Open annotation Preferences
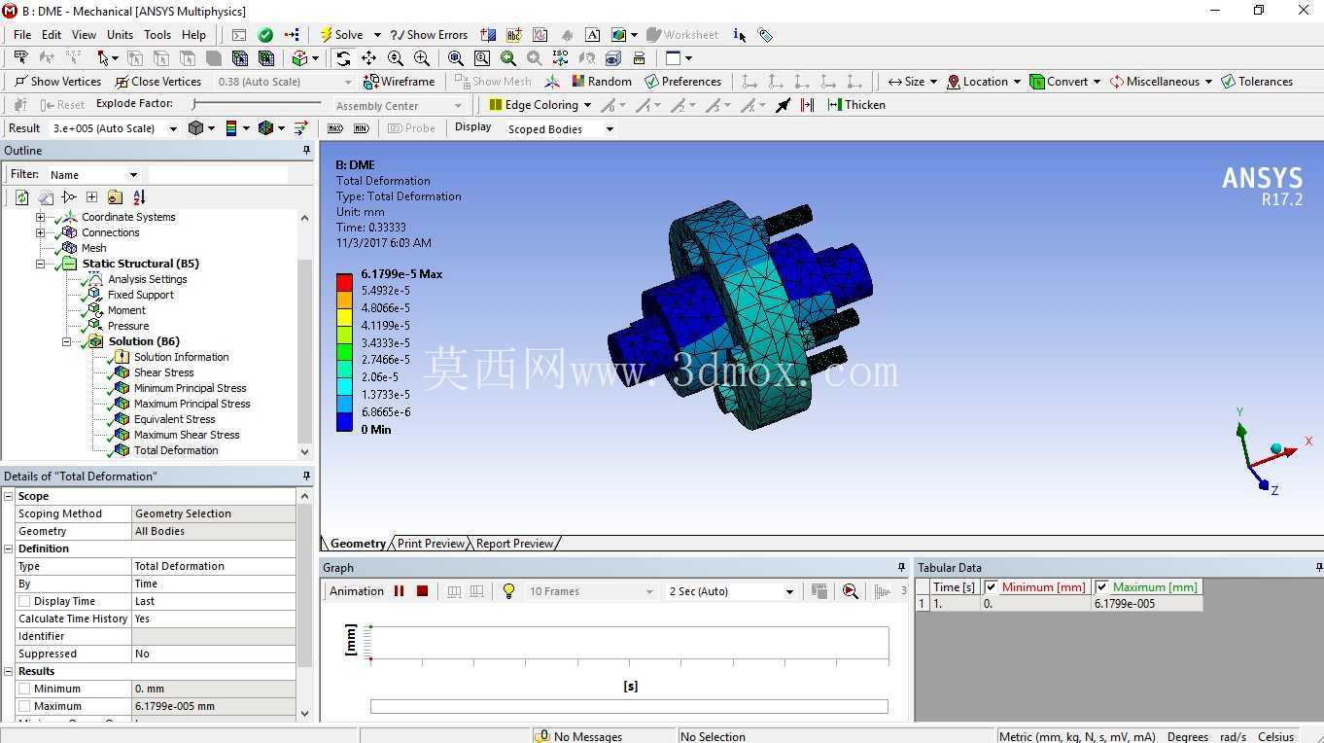This screenshot has width=1324, height=743. tap(682, 82)
